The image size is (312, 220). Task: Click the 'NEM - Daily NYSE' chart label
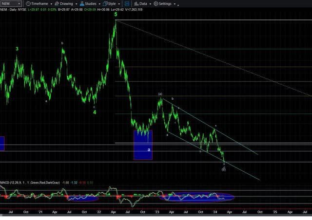tap(13, 9)
